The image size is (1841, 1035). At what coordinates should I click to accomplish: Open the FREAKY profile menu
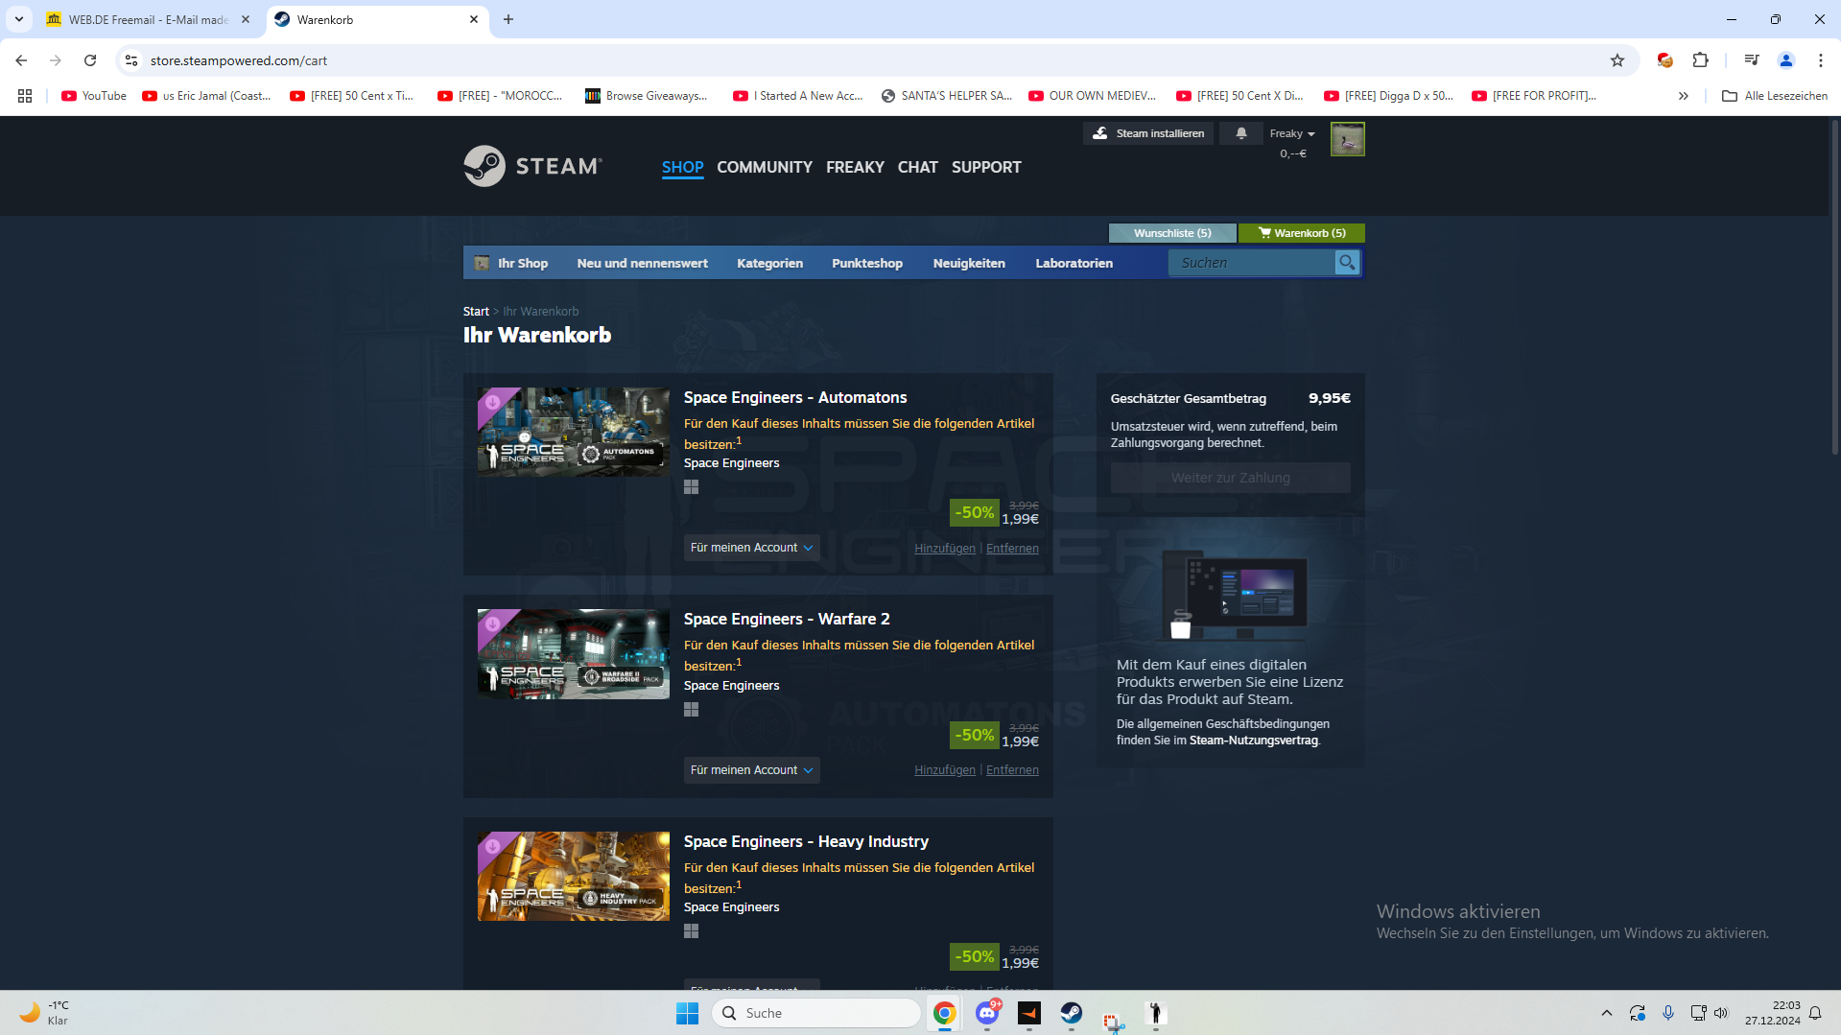click(855, 167)
